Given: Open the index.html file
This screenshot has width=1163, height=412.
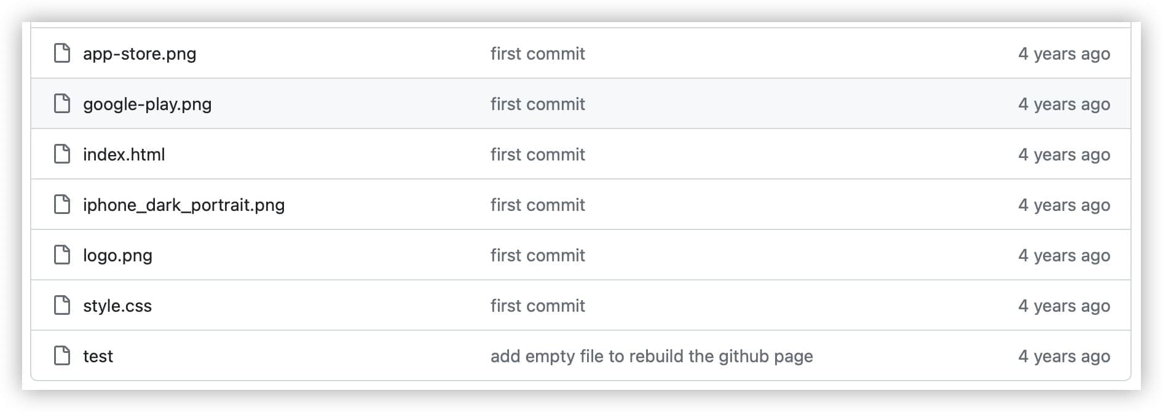Looking at the screenshot, I should coord(124,154).
